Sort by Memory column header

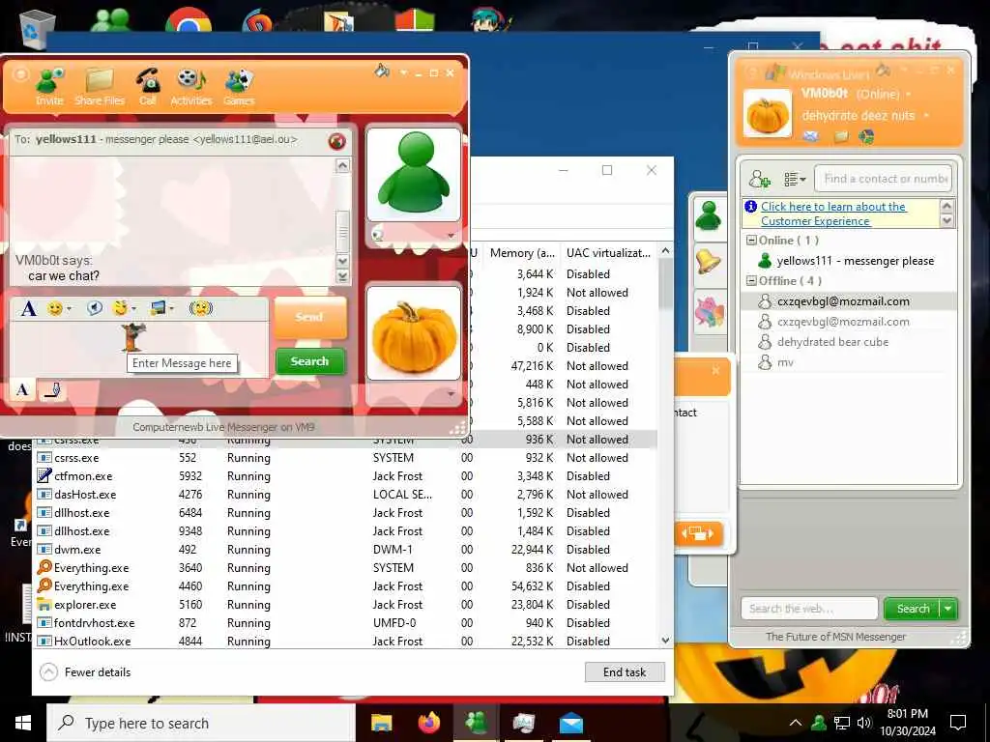[522, 253]
